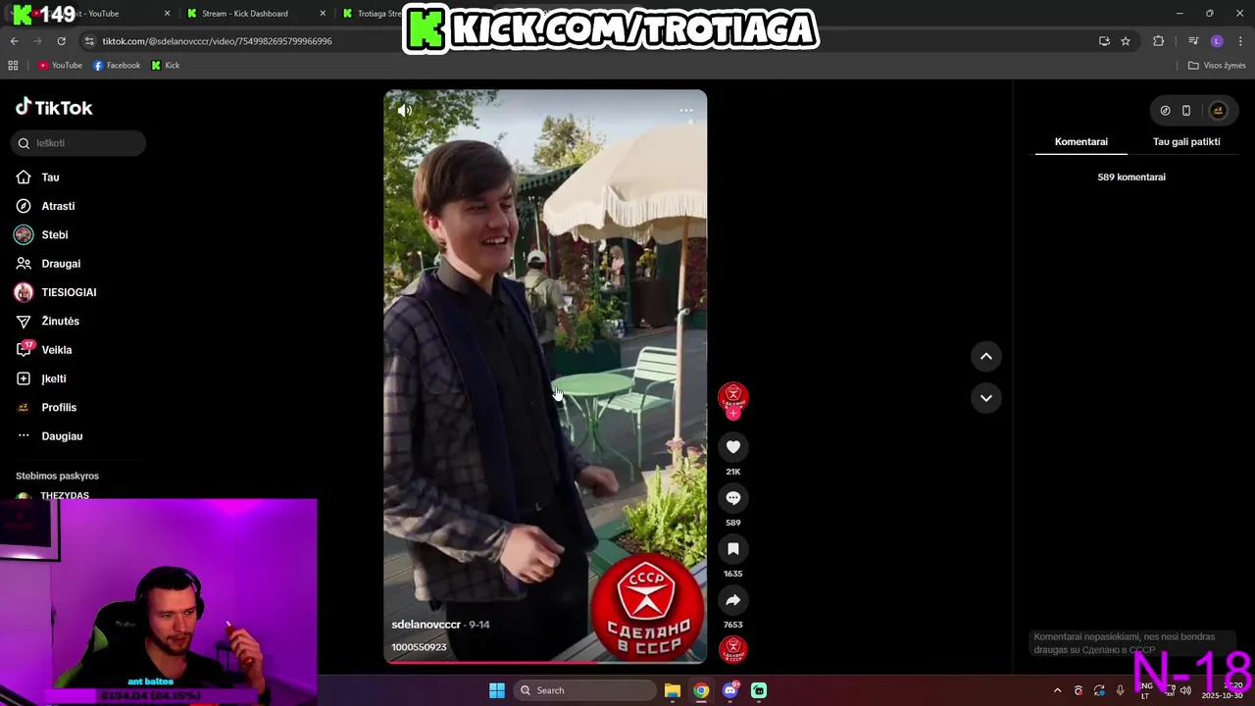This screenshot has height=706, width=1255.
Task: Click the TikTok logo
Action: tap(54, 107)
